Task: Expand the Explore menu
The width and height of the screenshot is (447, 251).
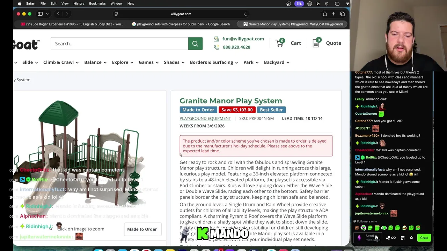Action: click(x=123, y=62)
